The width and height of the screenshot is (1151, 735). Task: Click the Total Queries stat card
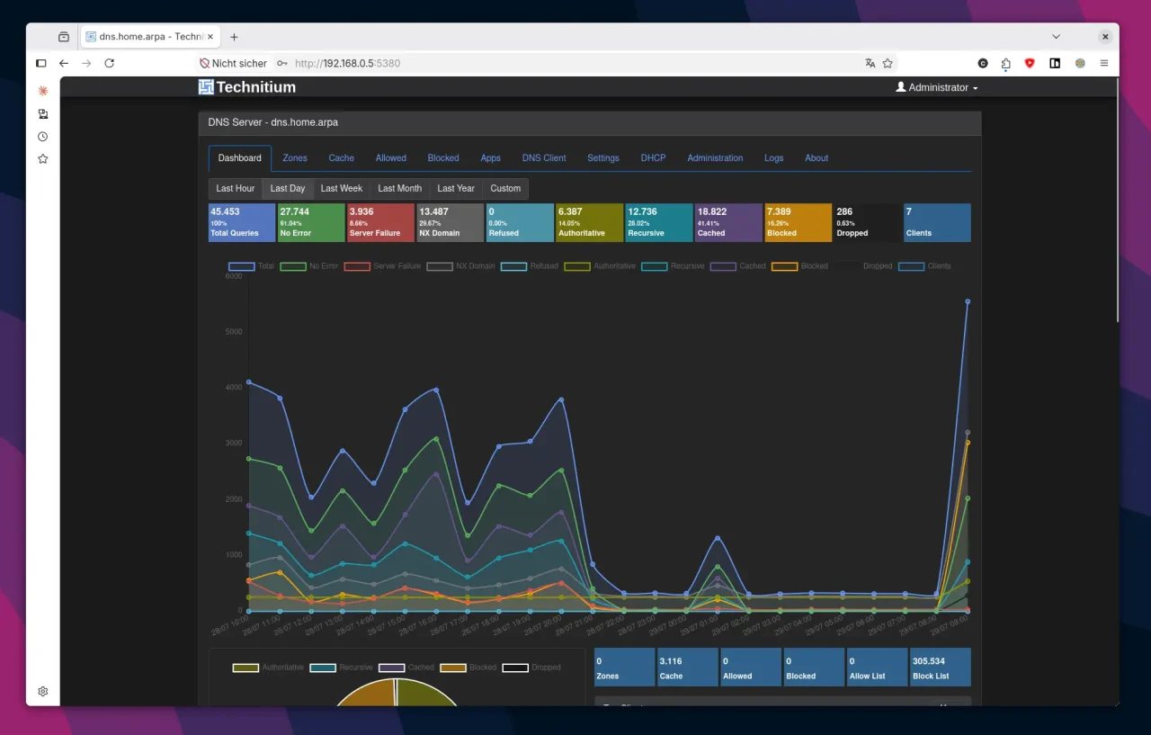241,222
